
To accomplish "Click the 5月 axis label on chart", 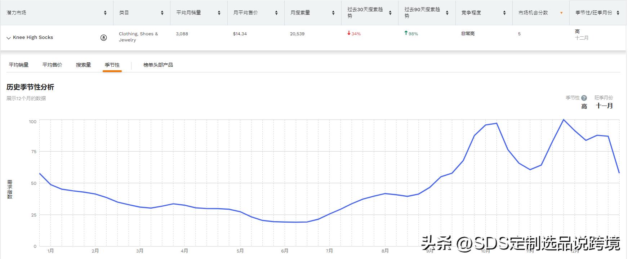I will [x=240, y=251].
